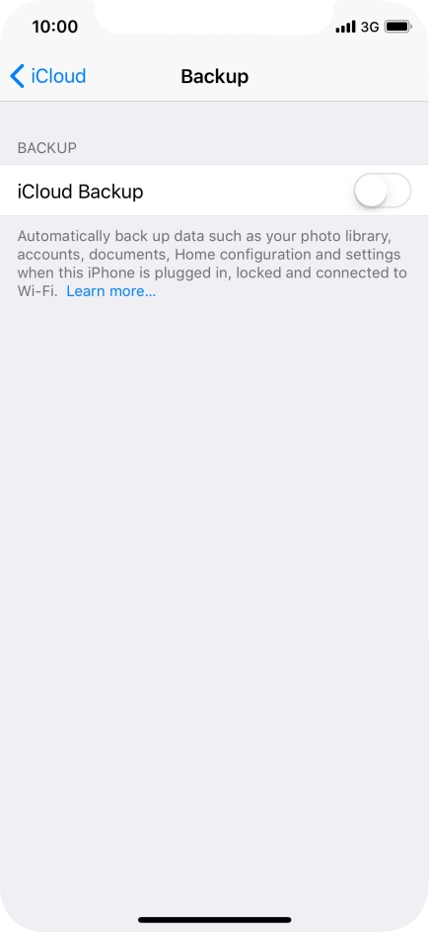Image resolution: width=429 pixels, height=932 pixels.
Task: Tap the 3G network indicator
Action: (x=370, y=27)
